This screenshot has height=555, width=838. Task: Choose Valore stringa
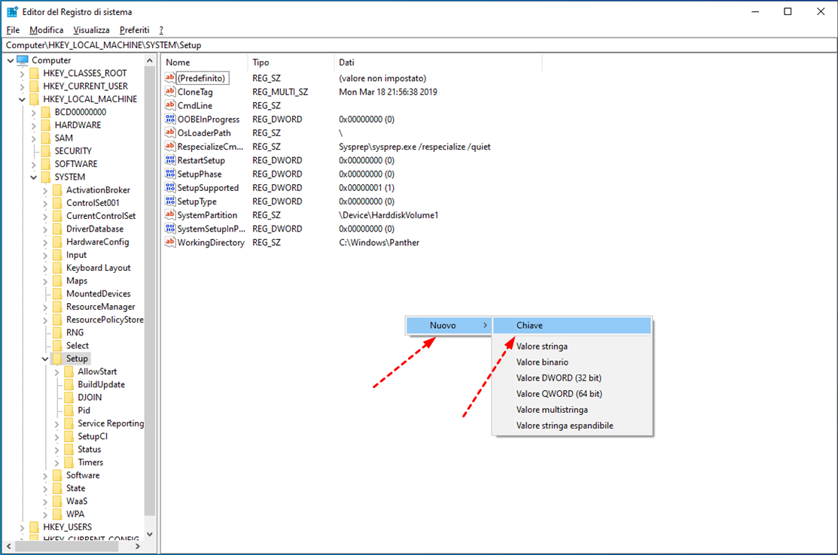pos(572,347)
